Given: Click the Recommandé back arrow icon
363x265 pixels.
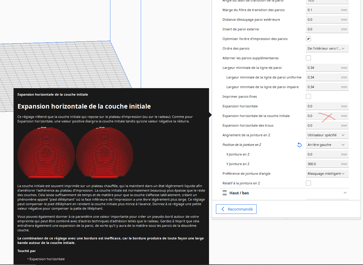Looking at the screenshot, I should 223,209.
